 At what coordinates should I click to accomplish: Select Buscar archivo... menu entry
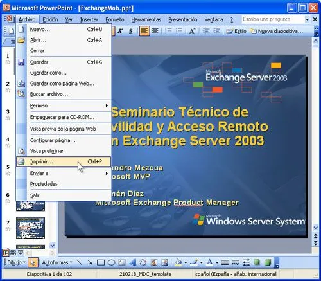coord(64,94)
